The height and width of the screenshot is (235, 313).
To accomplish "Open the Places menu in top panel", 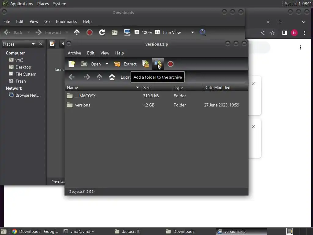I will (43, 4).
